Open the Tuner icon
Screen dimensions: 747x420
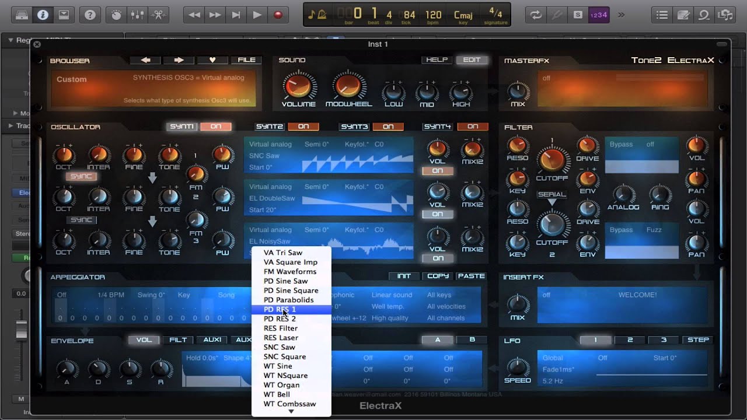click(557, 15)
